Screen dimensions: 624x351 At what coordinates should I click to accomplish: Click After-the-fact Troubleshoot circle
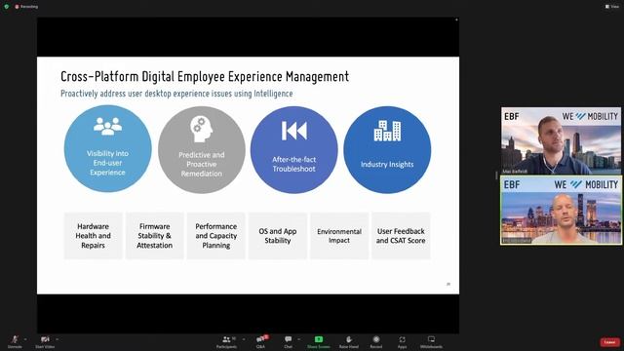click(x=294, y=149)
